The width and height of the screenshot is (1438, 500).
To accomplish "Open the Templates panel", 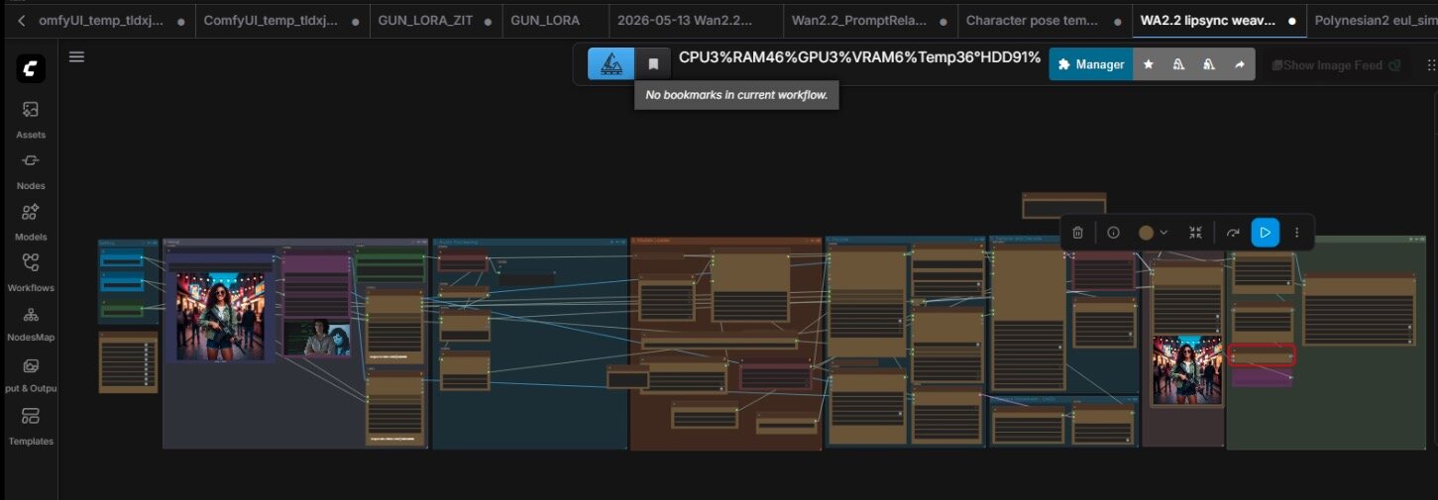I will tap(30, 427).
